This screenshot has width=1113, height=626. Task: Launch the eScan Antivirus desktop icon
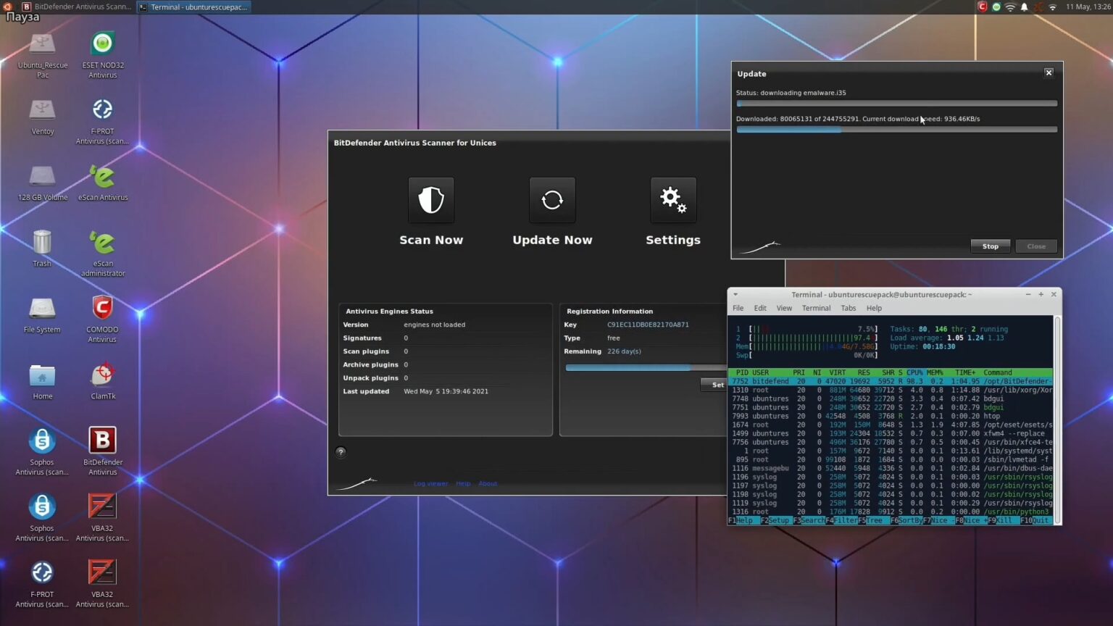pos(102,183)
